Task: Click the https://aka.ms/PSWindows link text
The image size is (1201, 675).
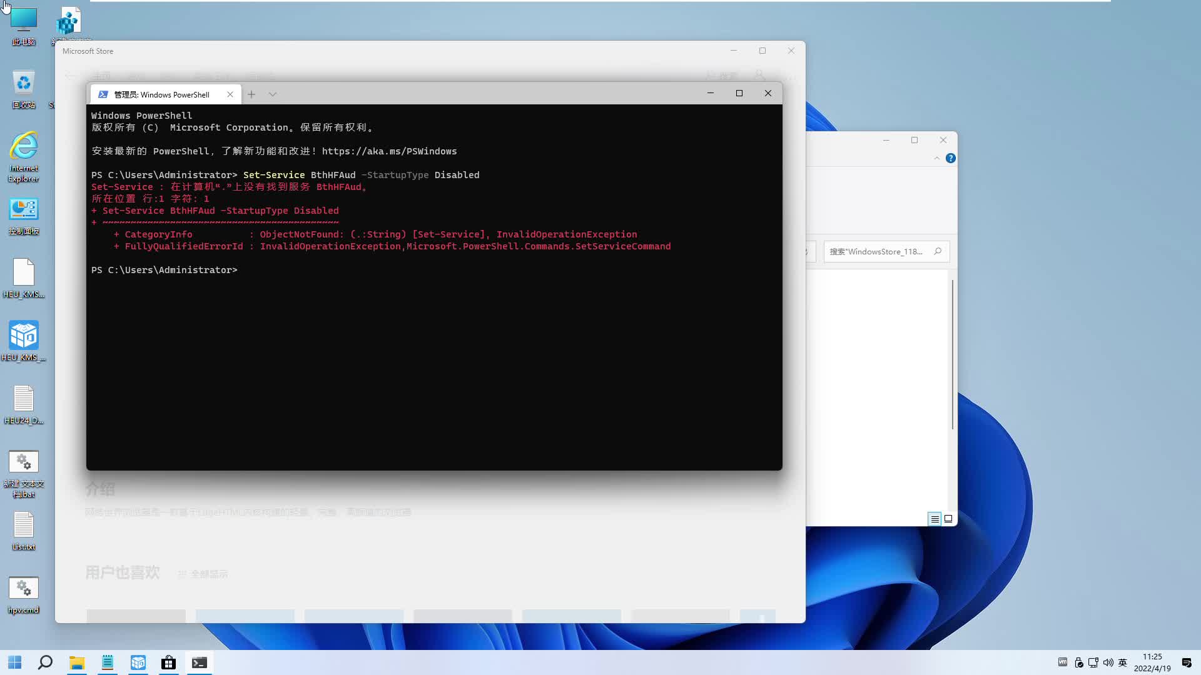Action: click(389, 151)
